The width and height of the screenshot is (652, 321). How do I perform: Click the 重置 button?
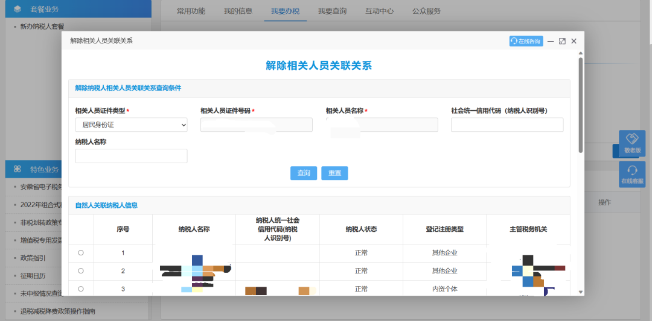pos(334,173)
